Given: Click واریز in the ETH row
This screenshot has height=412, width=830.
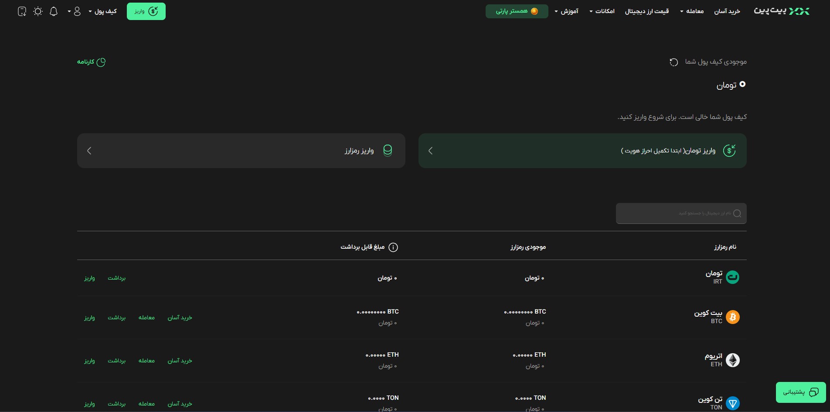Looking at the screenshot, I should point(89,361).
